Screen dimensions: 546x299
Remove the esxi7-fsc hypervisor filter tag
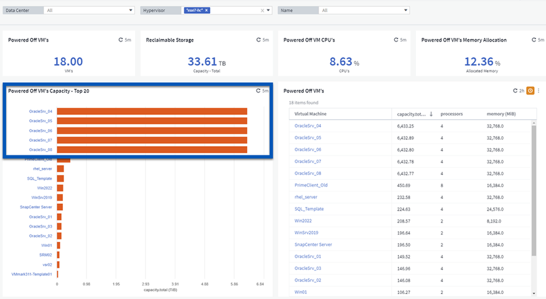206,11
